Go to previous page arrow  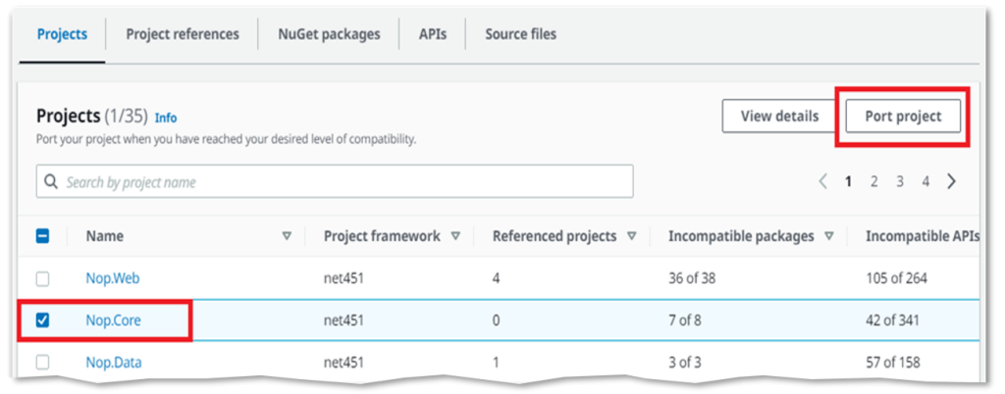(x=822, y=181)
